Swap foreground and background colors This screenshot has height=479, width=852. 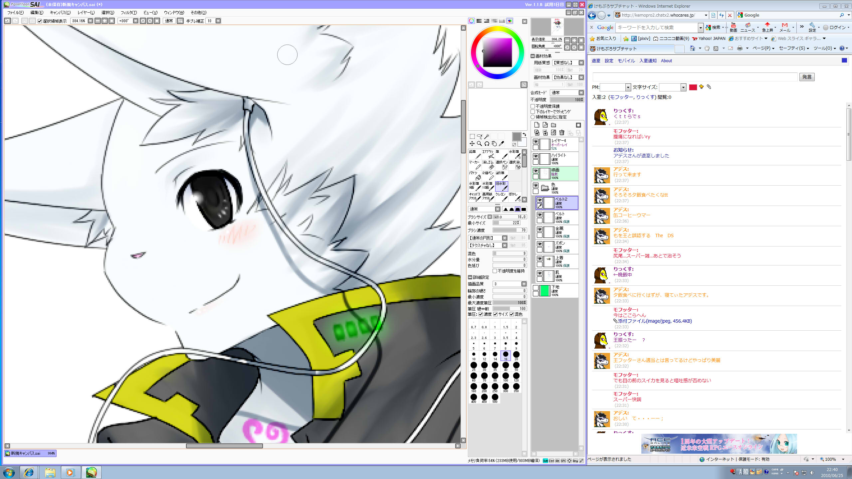pos(525,134)
